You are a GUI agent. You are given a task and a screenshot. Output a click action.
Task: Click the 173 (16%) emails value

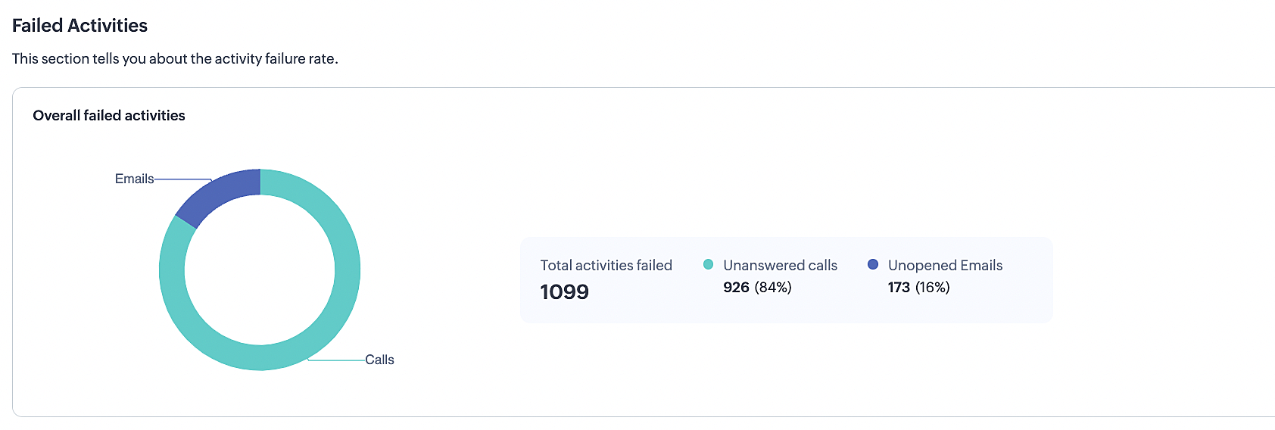tap(918, 287)
